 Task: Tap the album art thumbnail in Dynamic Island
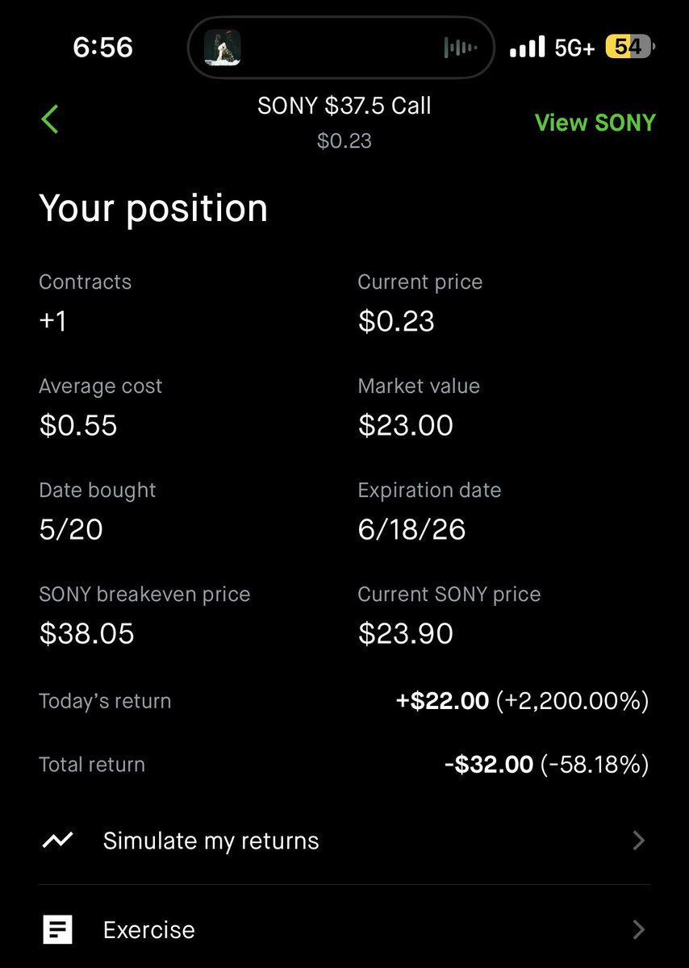222,48
